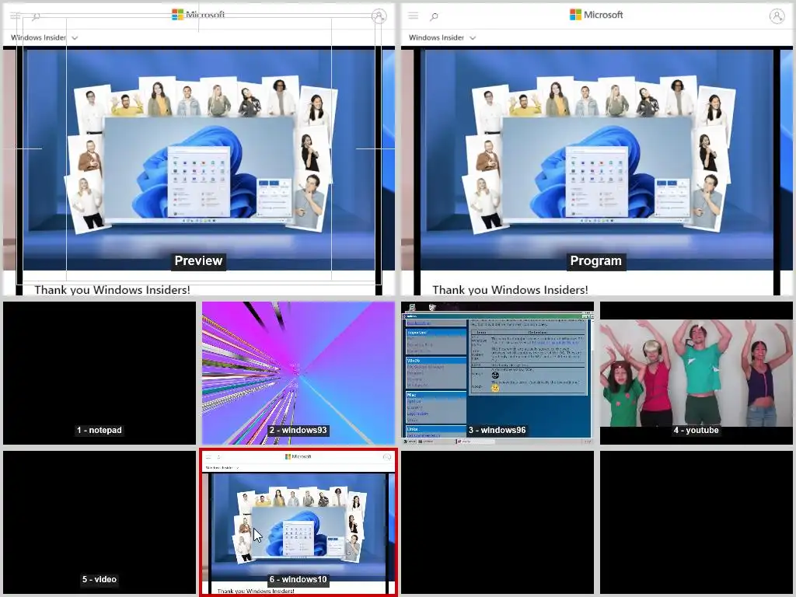Click the 4 - youtube label
This screenshot has height=597, width=796.
coord(696,430)
